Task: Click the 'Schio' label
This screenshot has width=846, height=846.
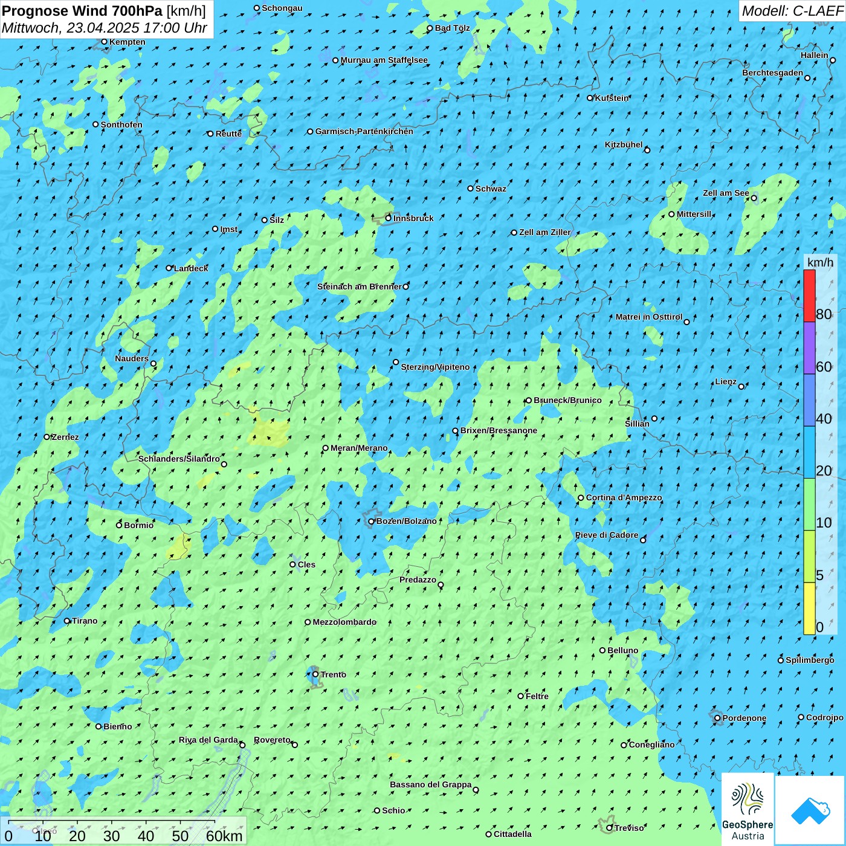Action: (x=393, y=810)
